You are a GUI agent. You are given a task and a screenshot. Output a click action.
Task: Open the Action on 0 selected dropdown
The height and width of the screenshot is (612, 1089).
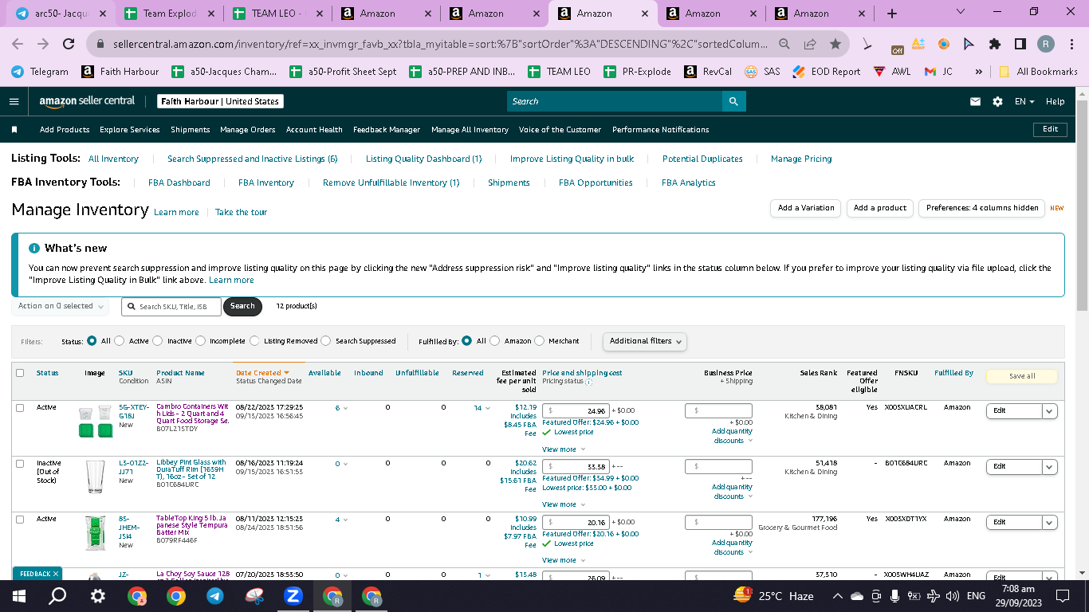click(60, 306)
